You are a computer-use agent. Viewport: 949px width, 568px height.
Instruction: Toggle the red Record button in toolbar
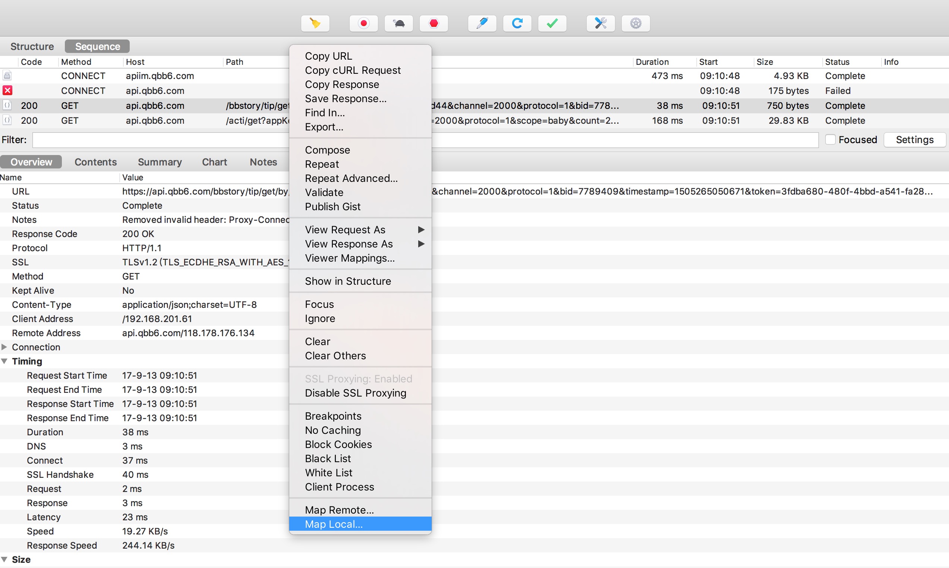[x=363, y=23]
